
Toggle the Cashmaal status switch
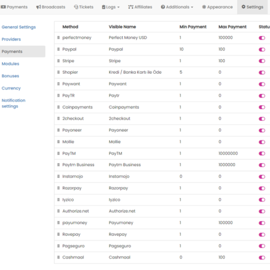click(262, 258)
